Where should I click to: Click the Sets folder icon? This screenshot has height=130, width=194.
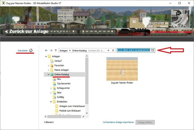(x=54, y=93)
